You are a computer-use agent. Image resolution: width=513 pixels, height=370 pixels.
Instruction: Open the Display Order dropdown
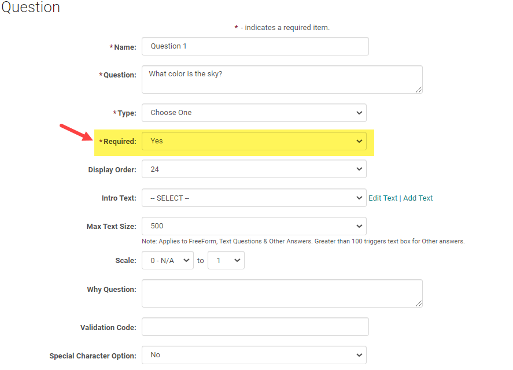coord(254,169)
